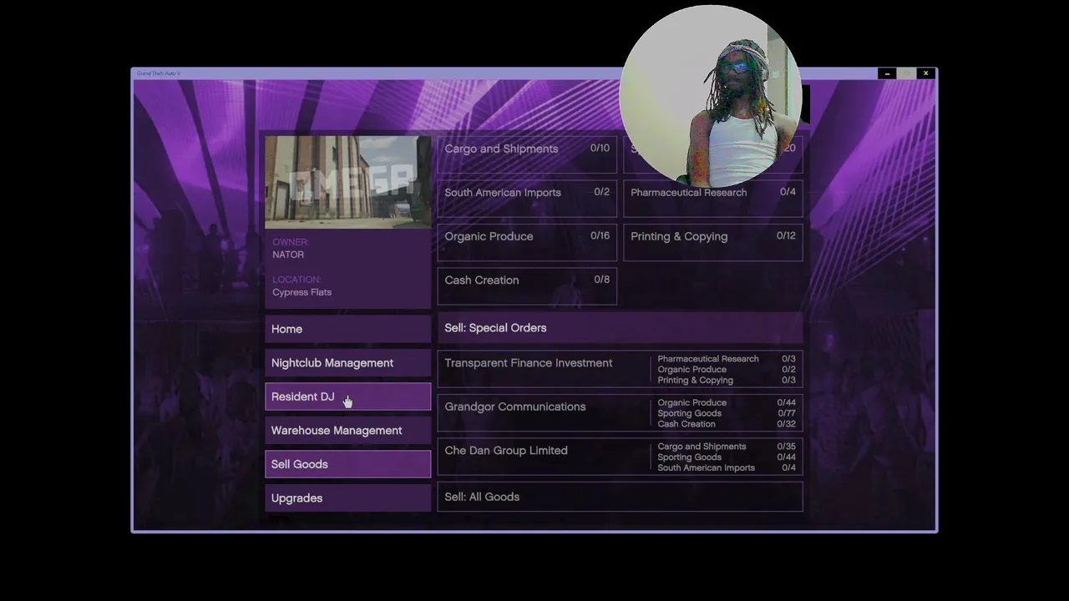Go to Nightclub Management

(x=347, y=363)
